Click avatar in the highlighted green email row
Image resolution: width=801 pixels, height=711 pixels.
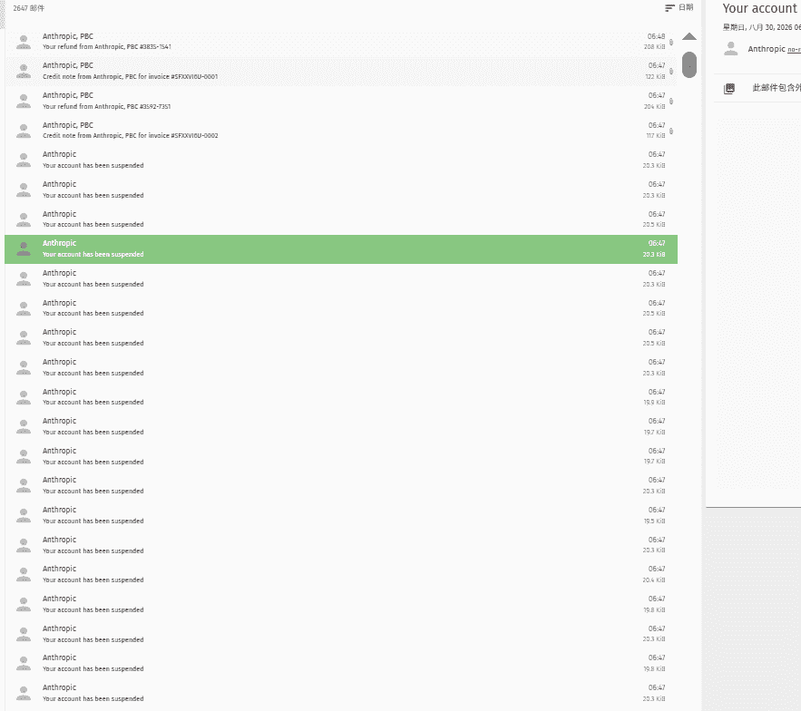24,248
